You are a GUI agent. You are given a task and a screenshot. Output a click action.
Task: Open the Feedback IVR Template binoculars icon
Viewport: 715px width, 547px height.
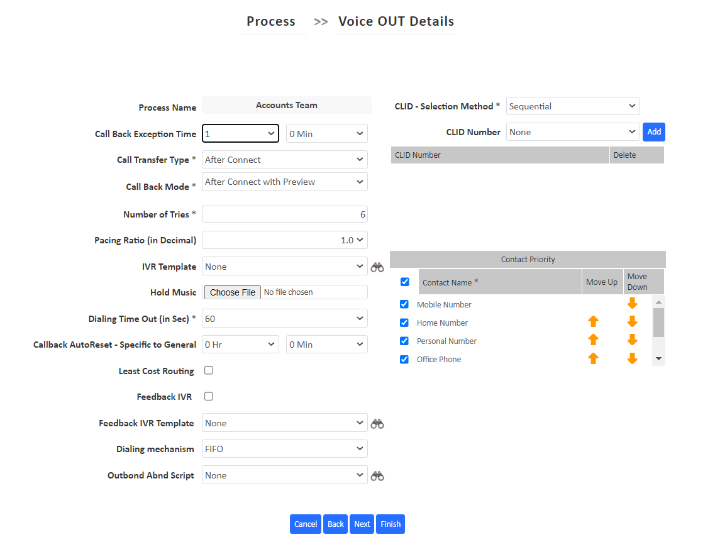[377, 423]
